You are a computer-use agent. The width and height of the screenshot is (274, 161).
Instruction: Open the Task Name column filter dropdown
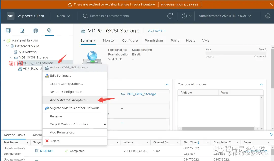28,142
